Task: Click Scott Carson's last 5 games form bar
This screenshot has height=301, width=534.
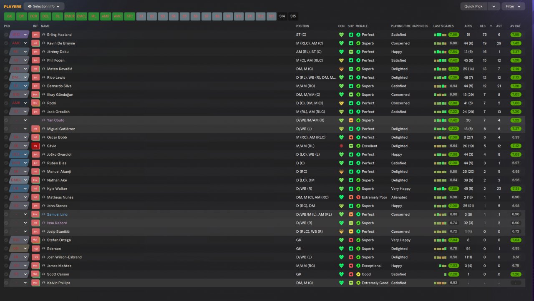Action: (x=445, y=274)
